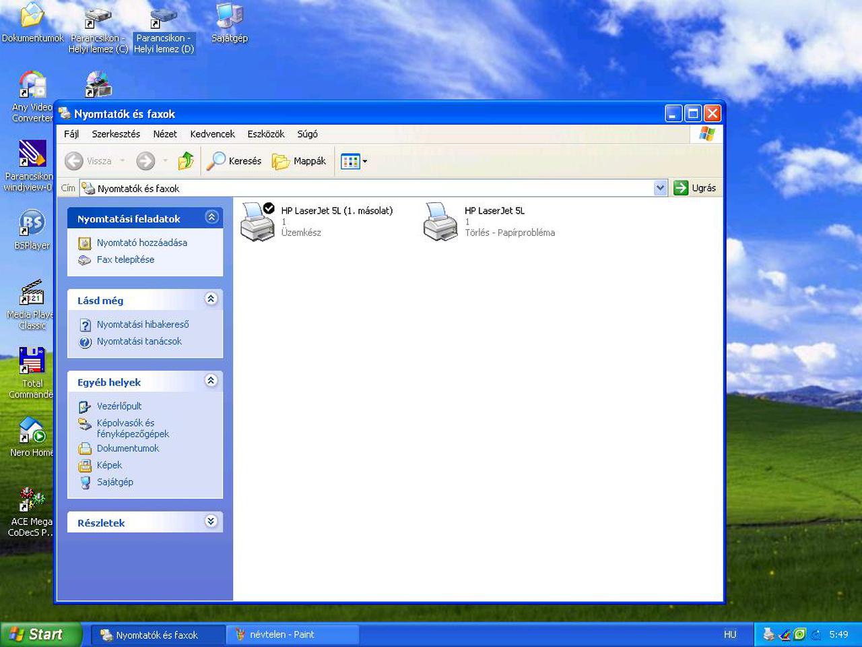Minimize the Nyomtatók és faxok window
Screen dimensions: 862x647
[x=673, y=113]
